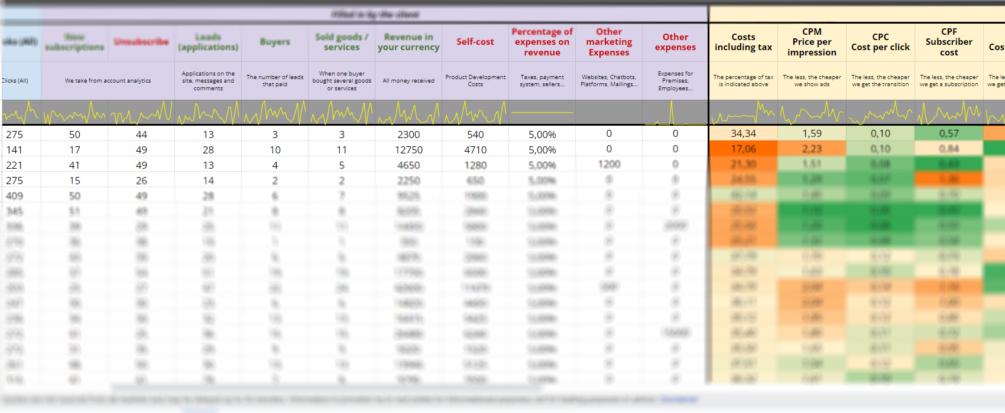Viewport: 1005px width, 413px height.
Task: Click the Self-cost sparkline chart
Action: 475,112
